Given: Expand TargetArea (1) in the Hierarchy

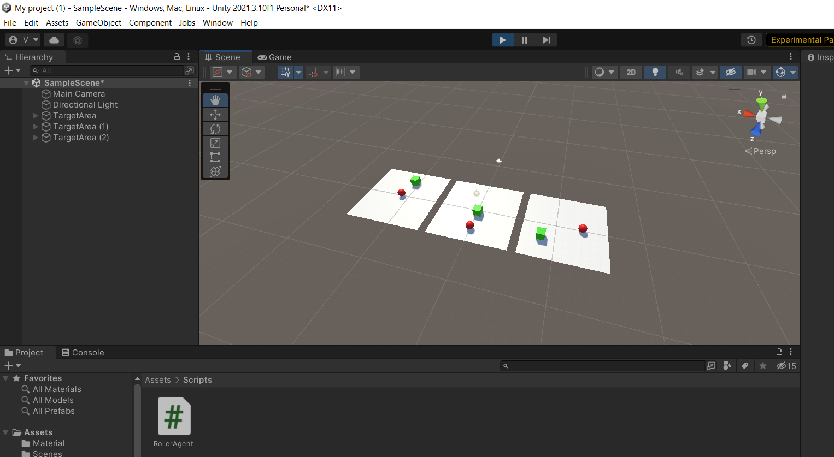Looking at the screenshot, I should (x=35, y=127).
